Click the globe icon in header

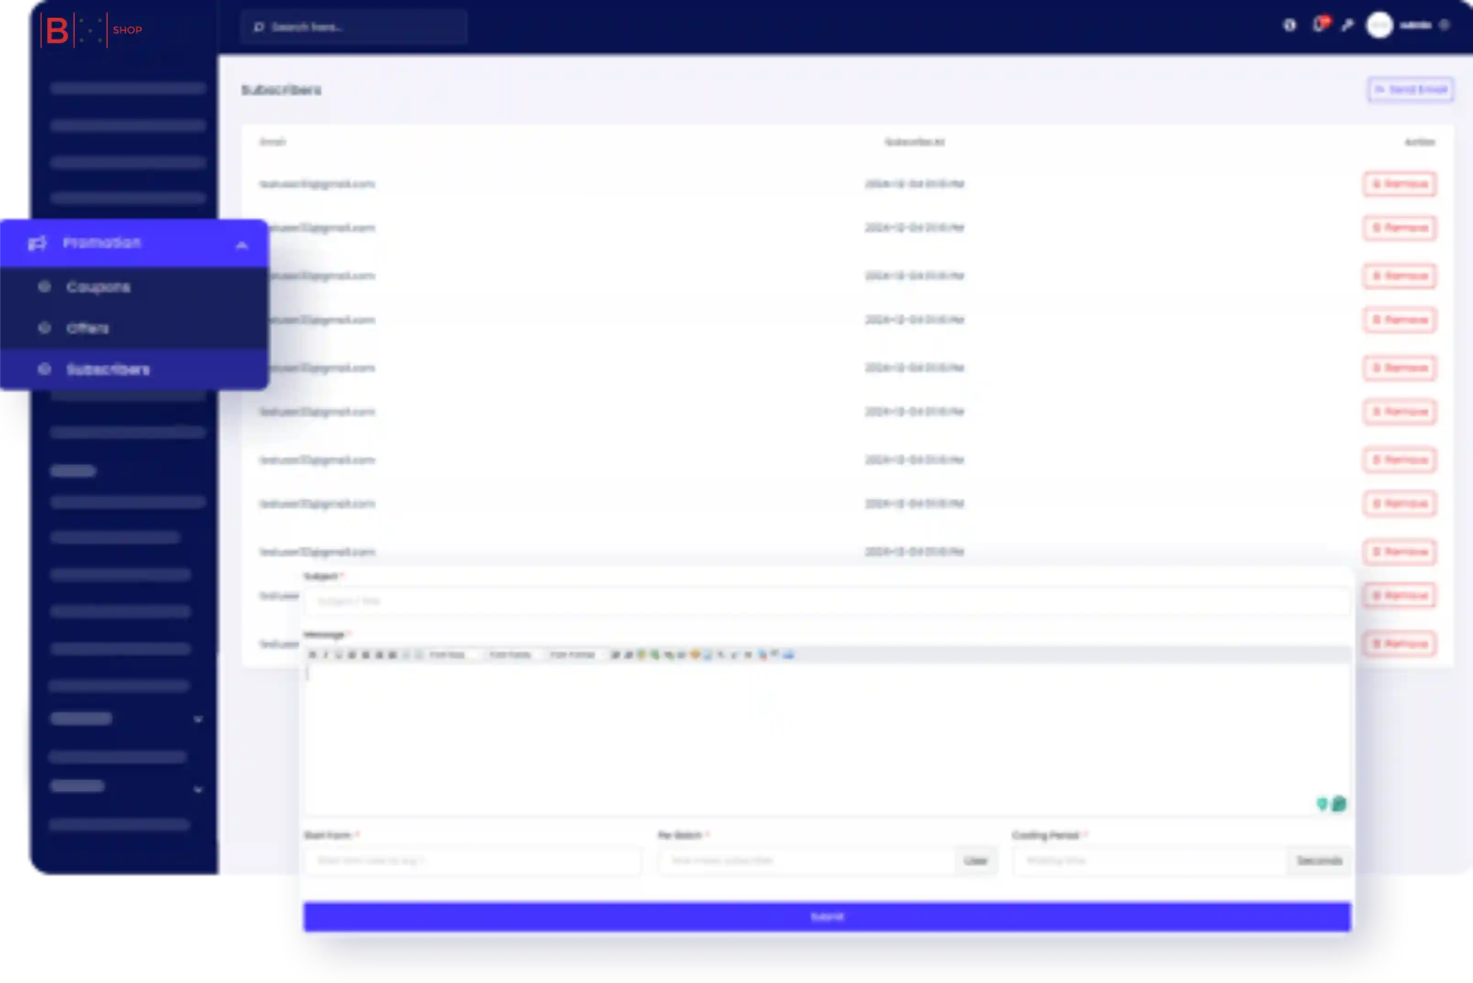(x=1289, y=25)
